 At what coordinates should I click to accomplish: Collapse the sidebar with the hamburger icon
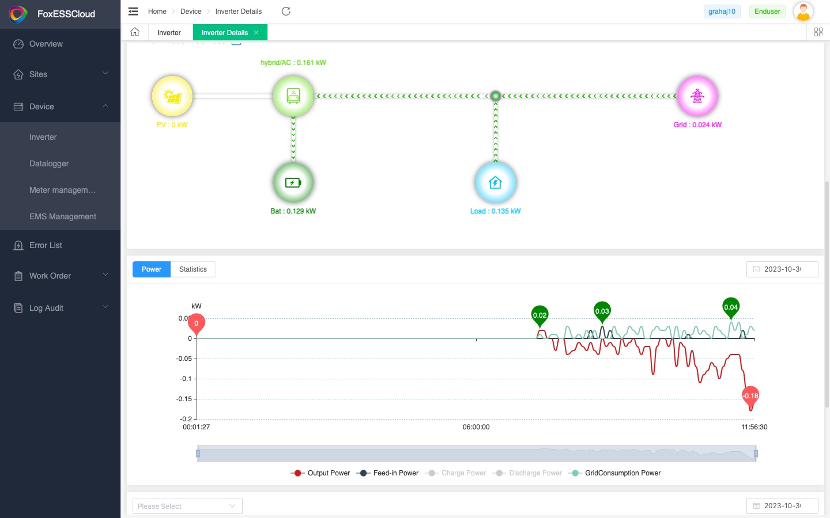point(133,12)
